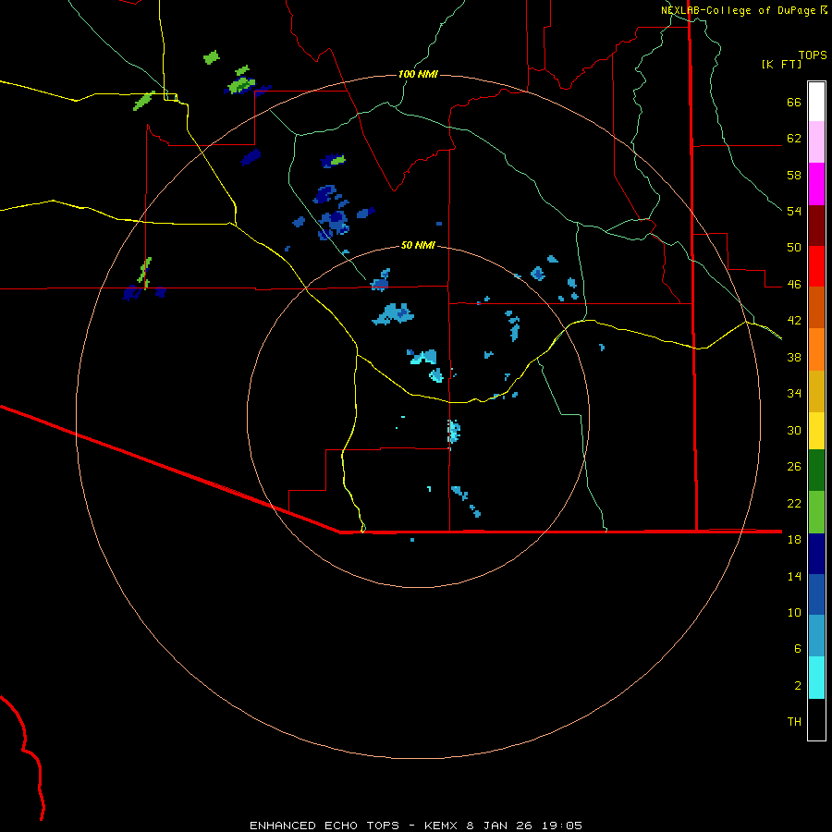Image resolution: width=832 pixels, height=832 pixels.
Task: Click the black TH threshold swatch
Action: [816, 719]
